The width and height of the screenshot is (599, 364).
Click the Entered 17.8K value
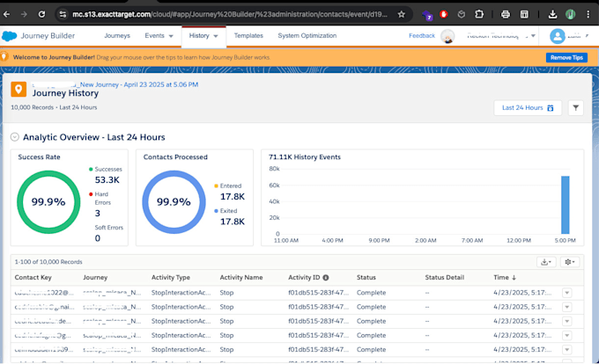[233, 197]
